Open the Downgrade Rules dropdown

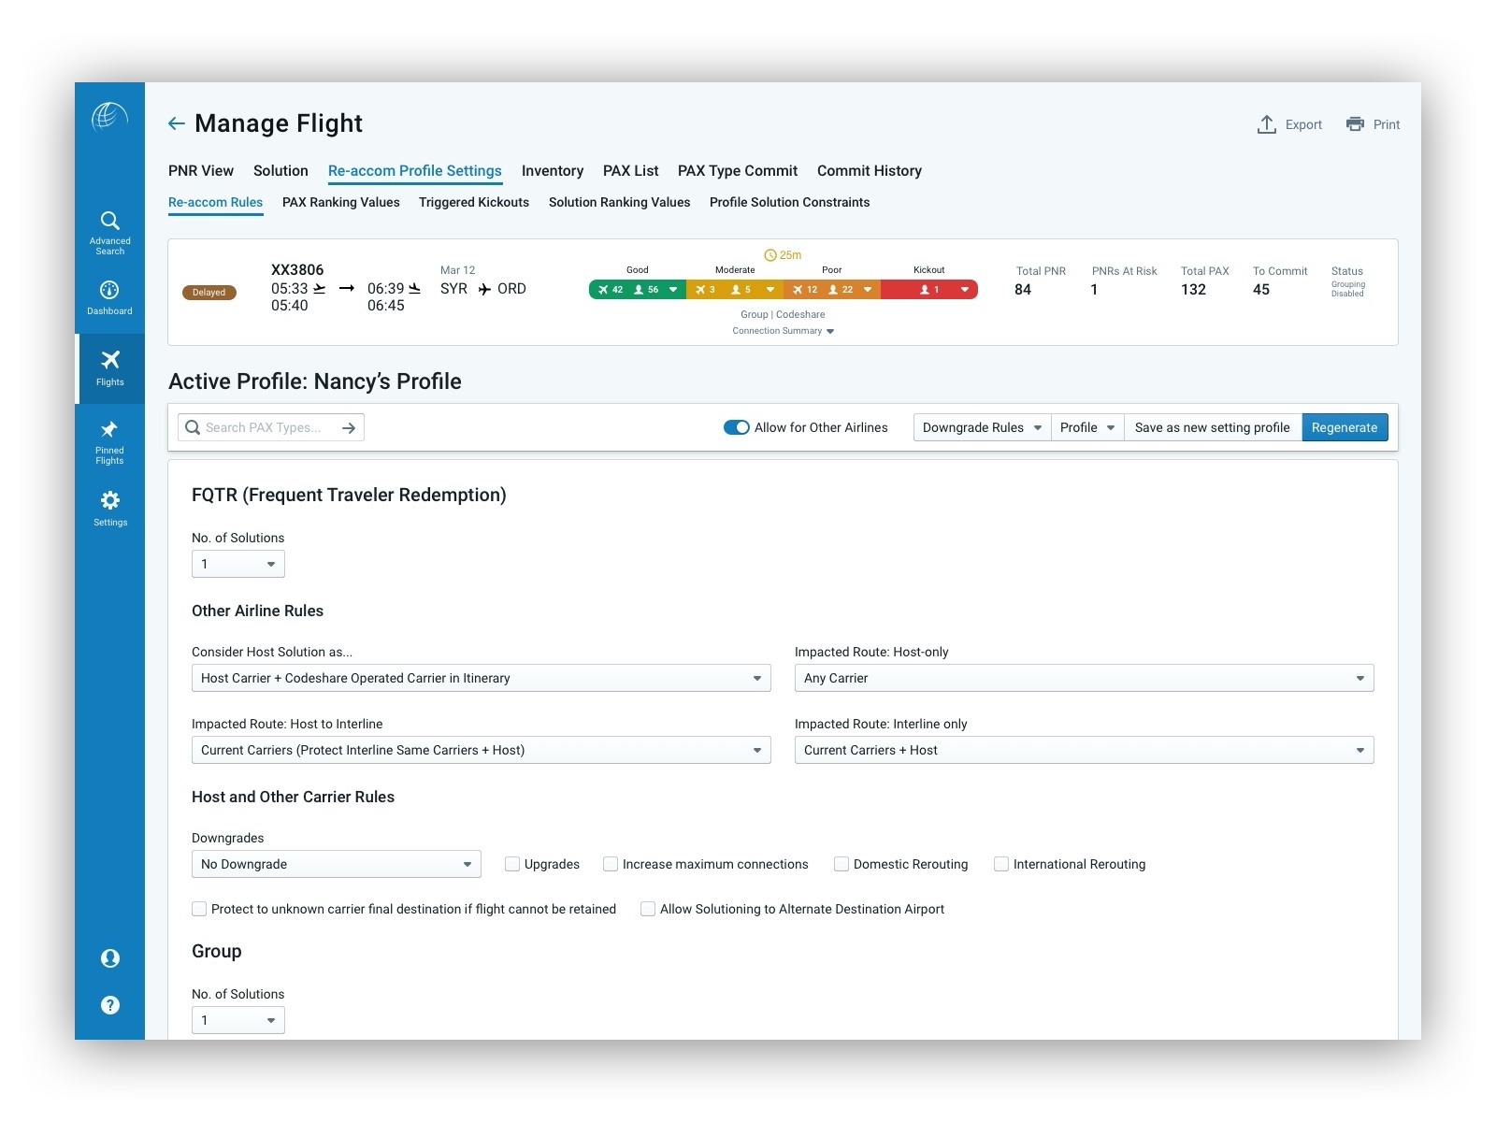point(980,427)
